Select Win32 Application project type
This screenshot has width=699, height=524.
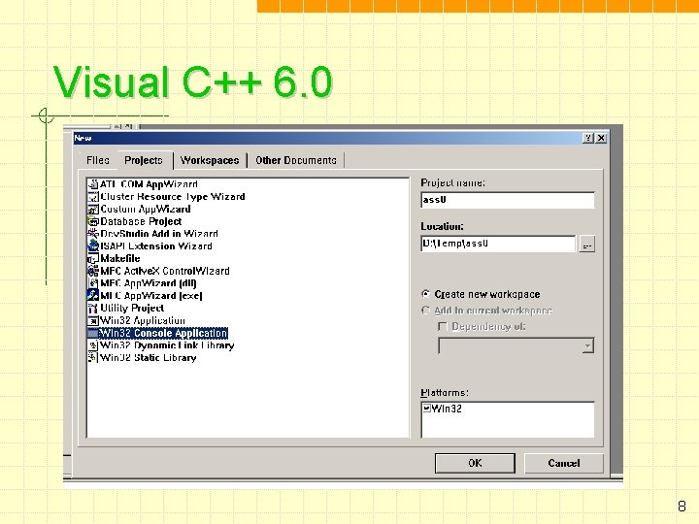point(143,320)
